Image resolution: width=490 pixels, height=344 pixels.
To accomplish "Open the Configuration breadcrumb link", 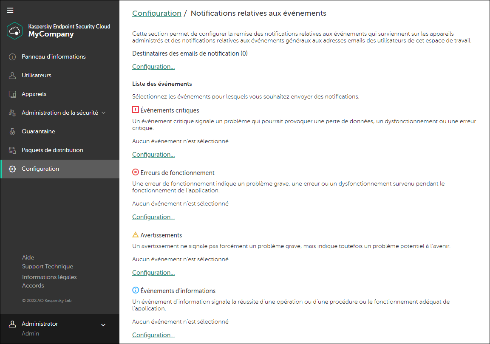I will coord(156,13).
